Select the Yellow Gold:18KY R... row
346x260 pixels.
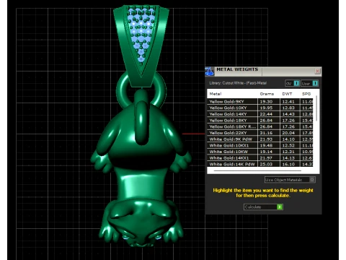(261, 126)
